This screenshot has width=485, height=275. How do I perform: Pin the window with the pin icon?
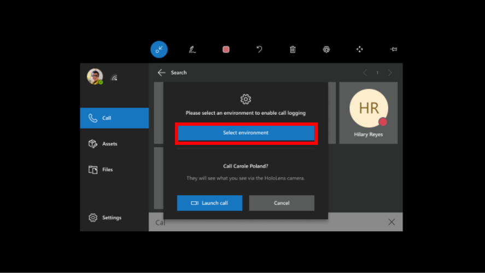coord(394,50)
